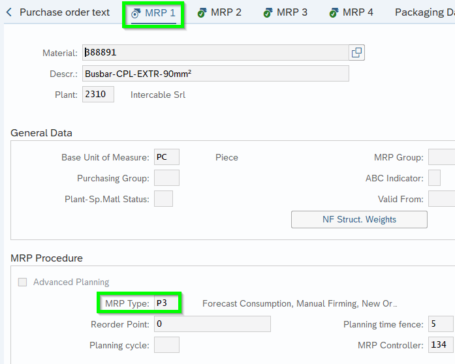This screenshot has height=364, width=455.
Task: Click the Planning time fence field
Action: coord(441,324)
